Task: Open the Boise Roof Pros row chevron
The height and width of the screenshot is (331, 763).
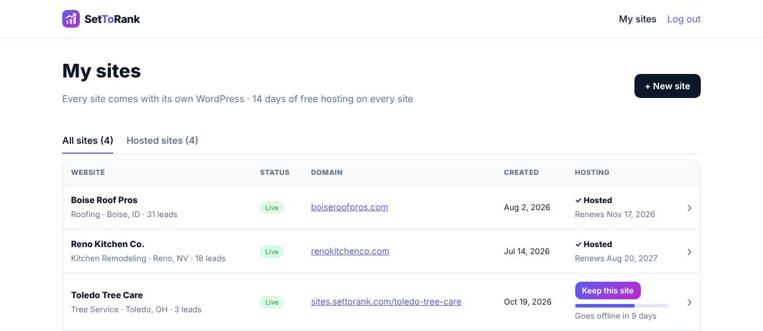Action: tap(689, 208)
